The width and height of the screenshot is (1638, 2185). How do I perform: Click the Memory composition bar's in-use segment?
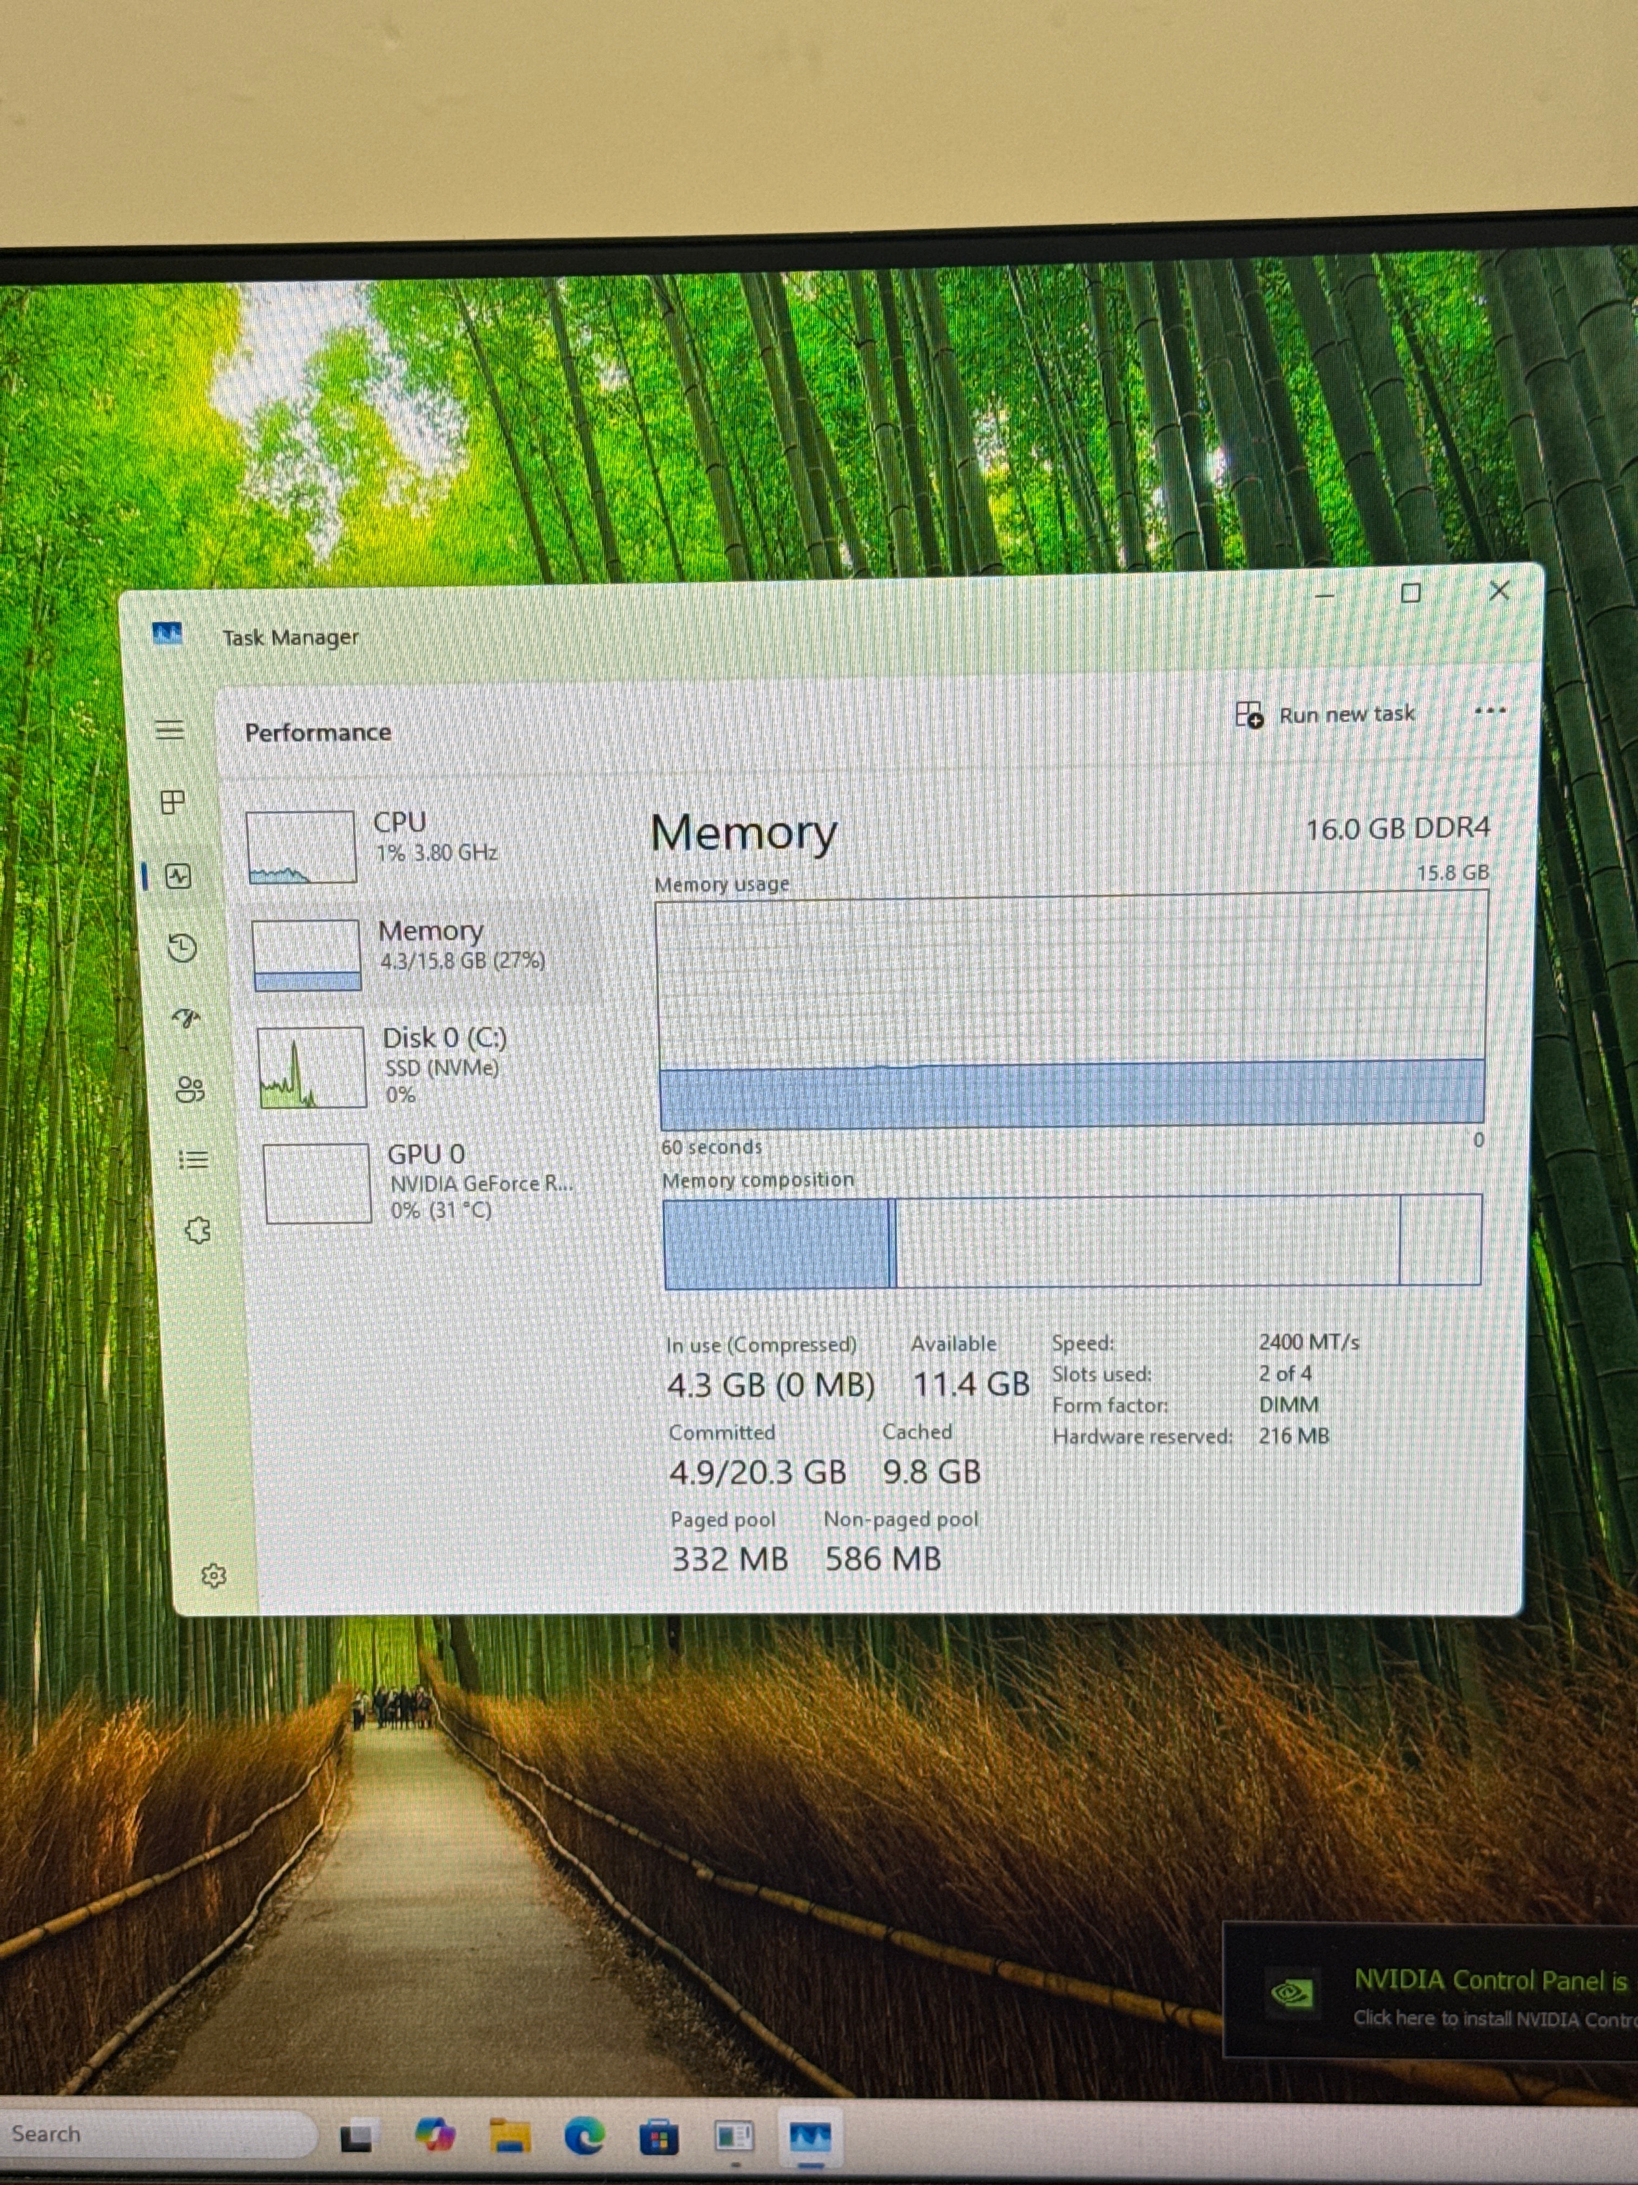pos(777,1245)
